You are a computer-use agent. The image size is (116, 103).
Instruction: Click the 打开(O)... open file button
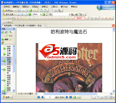click(x=8, y=11)
